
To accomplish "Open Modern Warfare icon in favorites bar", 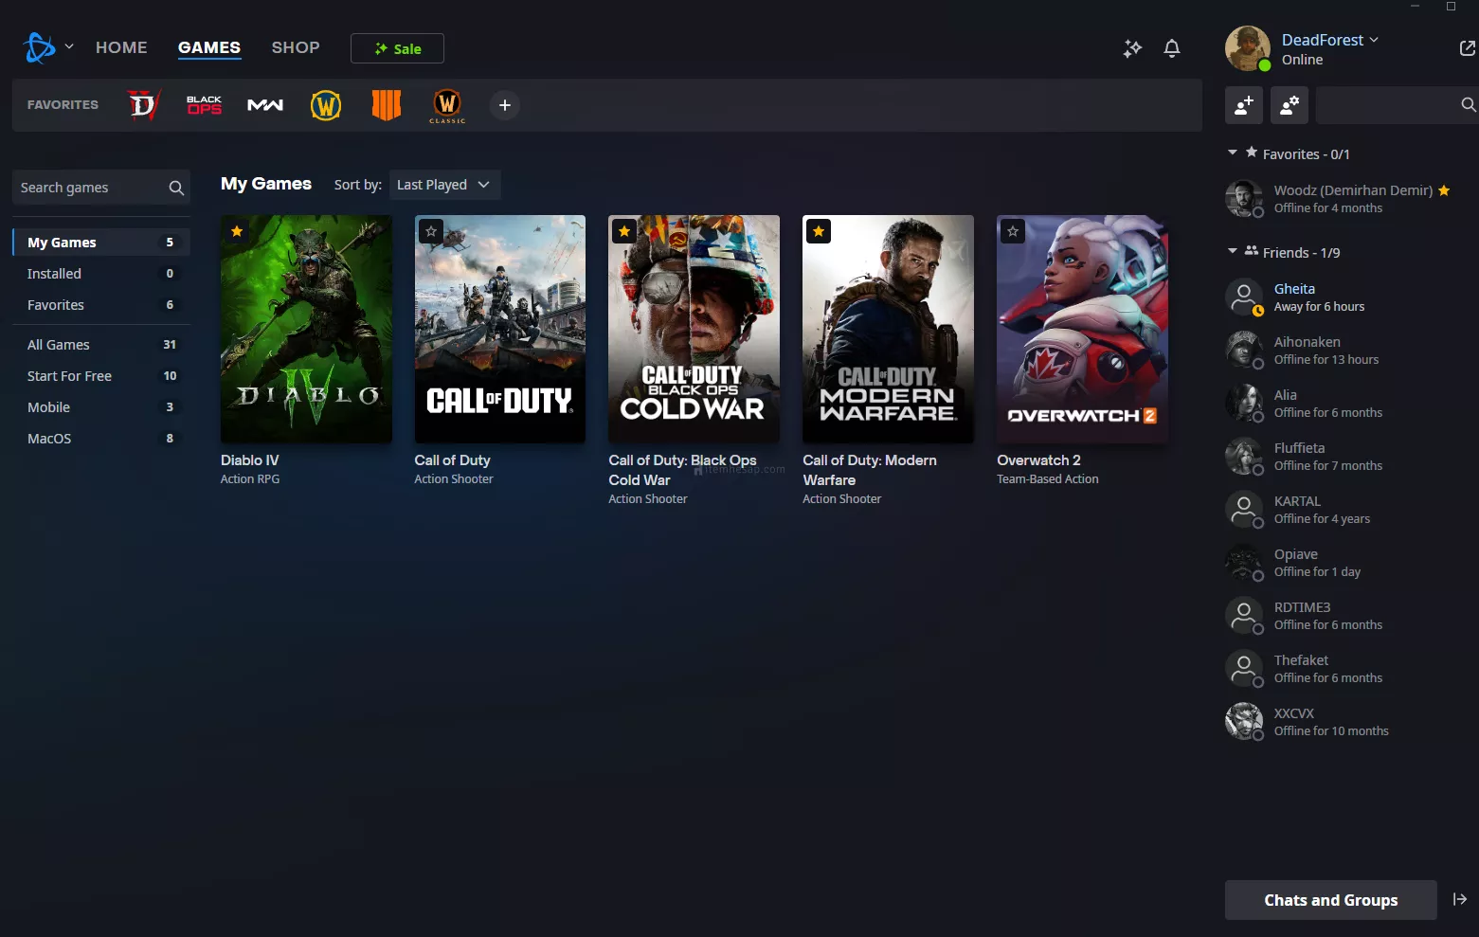I will (265, 105).
